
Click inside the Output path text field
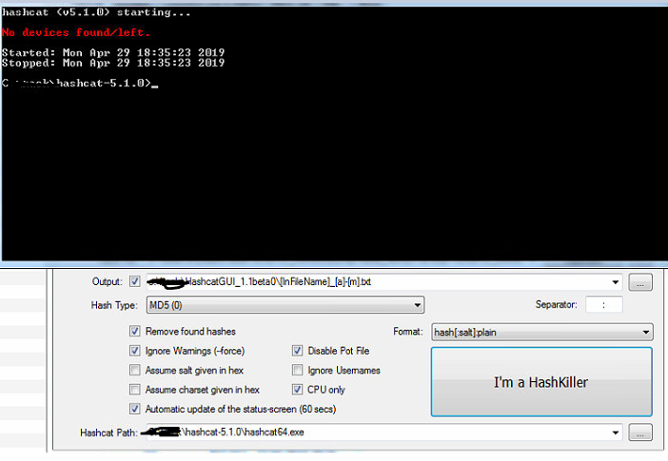pyautogui.click(x=381, y=282)
